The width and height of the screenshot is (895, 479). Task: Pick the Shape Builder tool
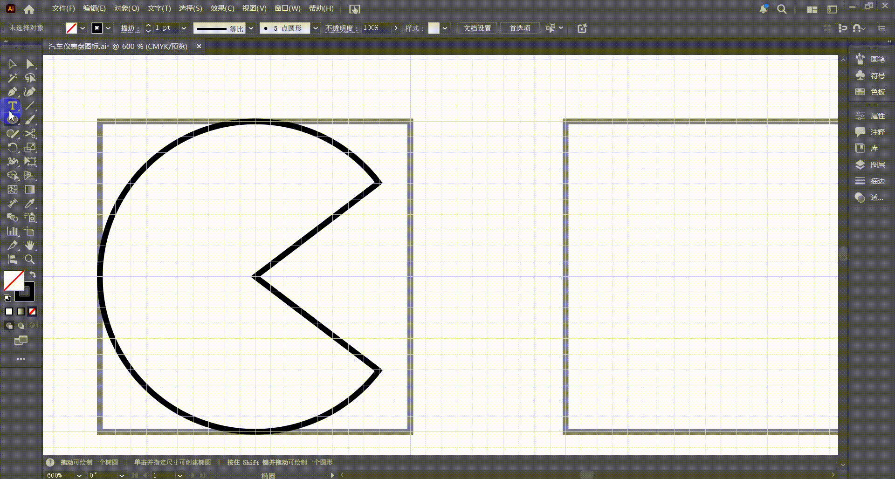(x=13, y=176)
